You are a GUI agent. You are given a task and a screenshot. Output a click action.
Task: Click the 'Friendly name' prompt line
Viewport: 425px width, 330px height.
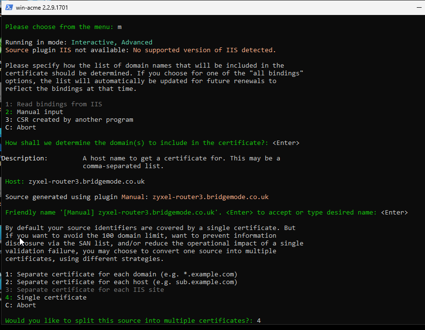[x=207, y=213]
